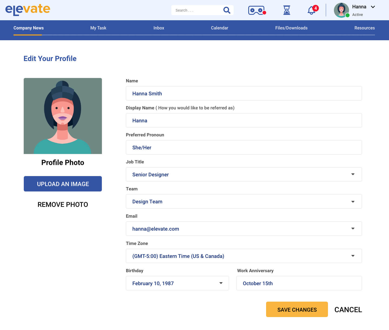Image resolution: width=389 pixels, height=330 pixels.
Task: Open the Team dropdown showing Design Team
Action: point(244,201)
